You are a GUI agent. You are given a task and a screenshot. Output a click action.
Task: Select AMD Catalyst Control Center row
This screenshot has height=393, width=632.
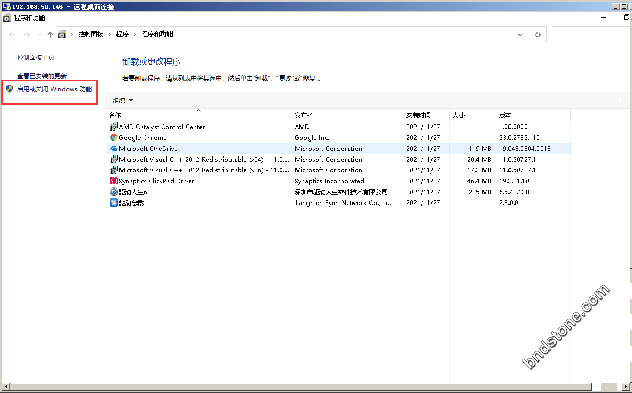338,127
